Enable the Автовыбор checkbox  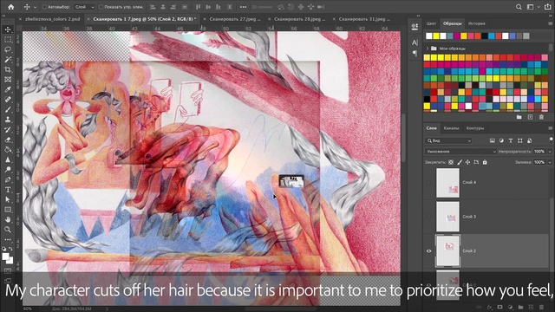[x=44, y=7]
